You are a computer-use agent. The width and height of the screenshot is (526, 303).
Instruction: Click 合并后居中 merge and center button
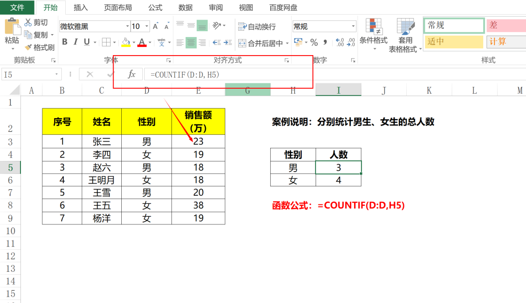coord(260,43)
